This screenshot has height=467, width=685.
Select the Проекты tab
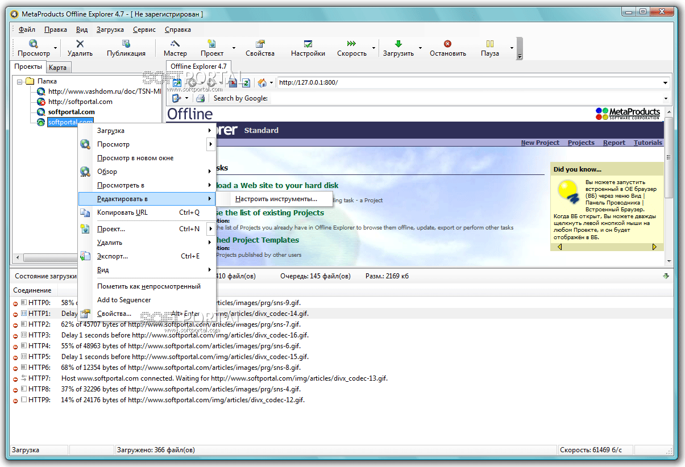coord(28,66)
